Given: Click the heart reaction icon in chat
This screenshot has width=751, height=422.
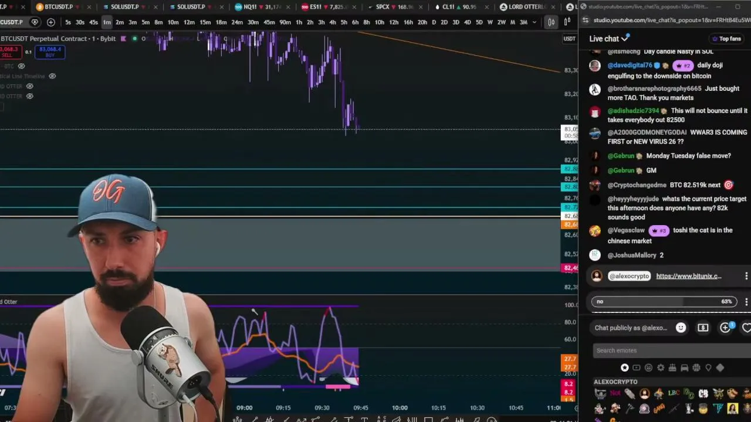Looking at the screenshot, I should (x=746, y=328).
